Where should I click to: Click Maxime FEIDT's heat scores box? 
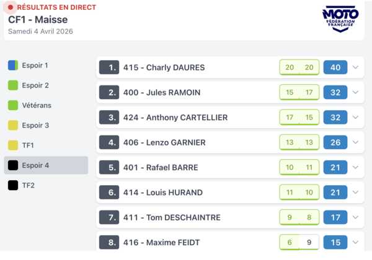tap(299, 242)
